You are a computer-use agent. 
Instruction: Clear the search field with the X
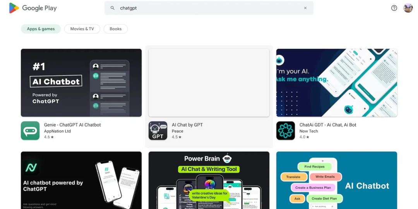pos(305,8)
